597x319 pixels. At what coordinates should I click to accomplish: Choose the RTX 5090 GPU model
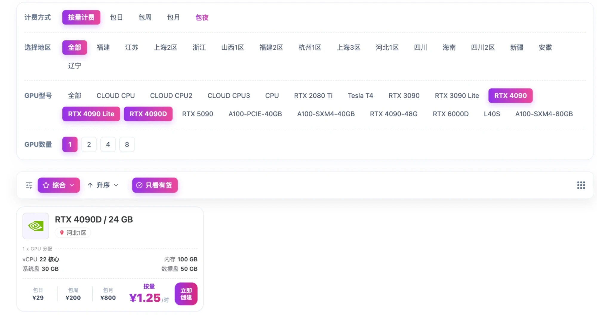coord(198,114)
